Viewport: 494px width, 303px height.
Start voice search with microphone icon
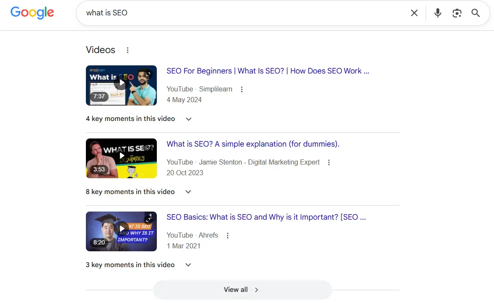click(438, 13)
